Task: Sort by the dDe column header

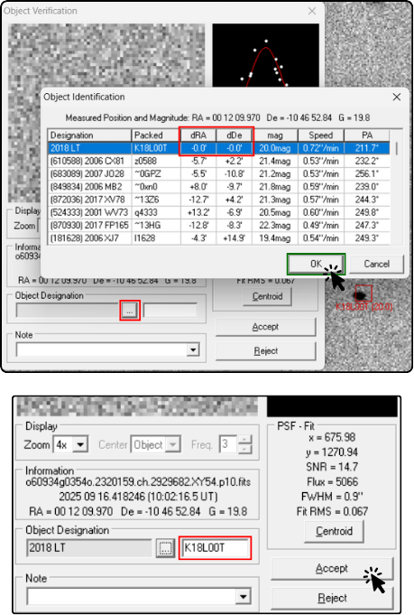Action: (x=235, y=135)
